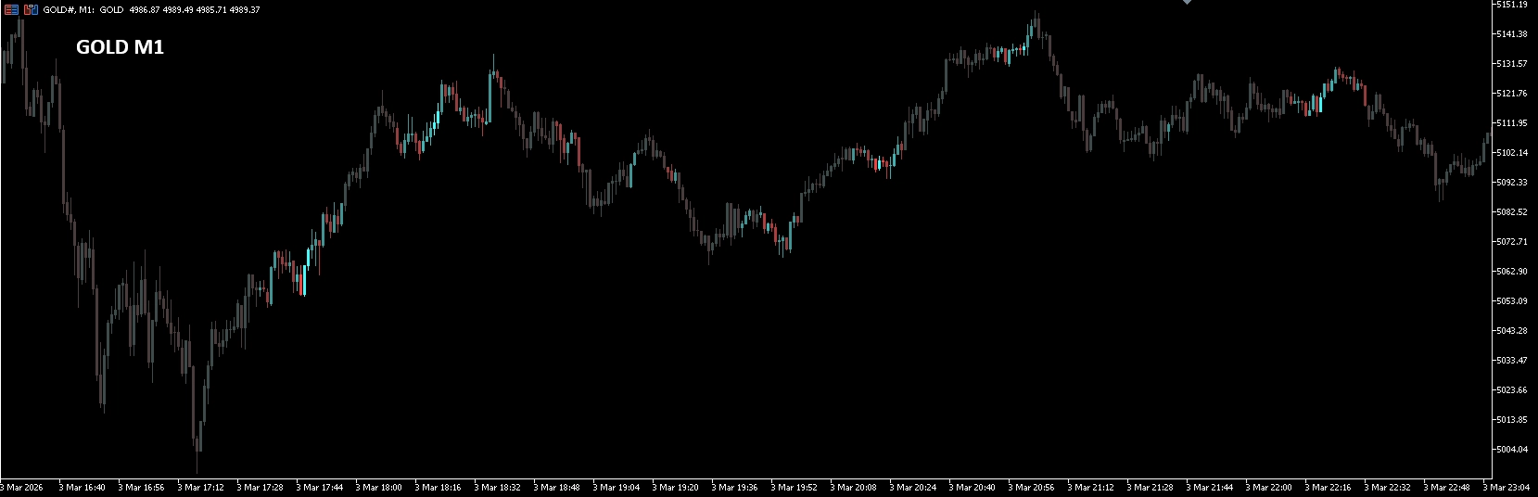Click the '3 Mar 21:12' time label
This screenshot has height=497, width=1538.
click(x=1091, y=488)
